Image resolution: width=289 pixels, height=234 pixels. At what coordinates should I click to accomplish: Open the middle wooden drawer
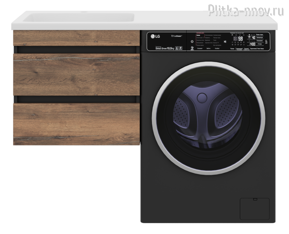click(x=76, y=74)
